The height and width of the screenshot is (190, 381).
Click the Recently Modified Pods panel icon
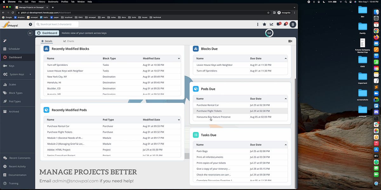pos(46,110)
